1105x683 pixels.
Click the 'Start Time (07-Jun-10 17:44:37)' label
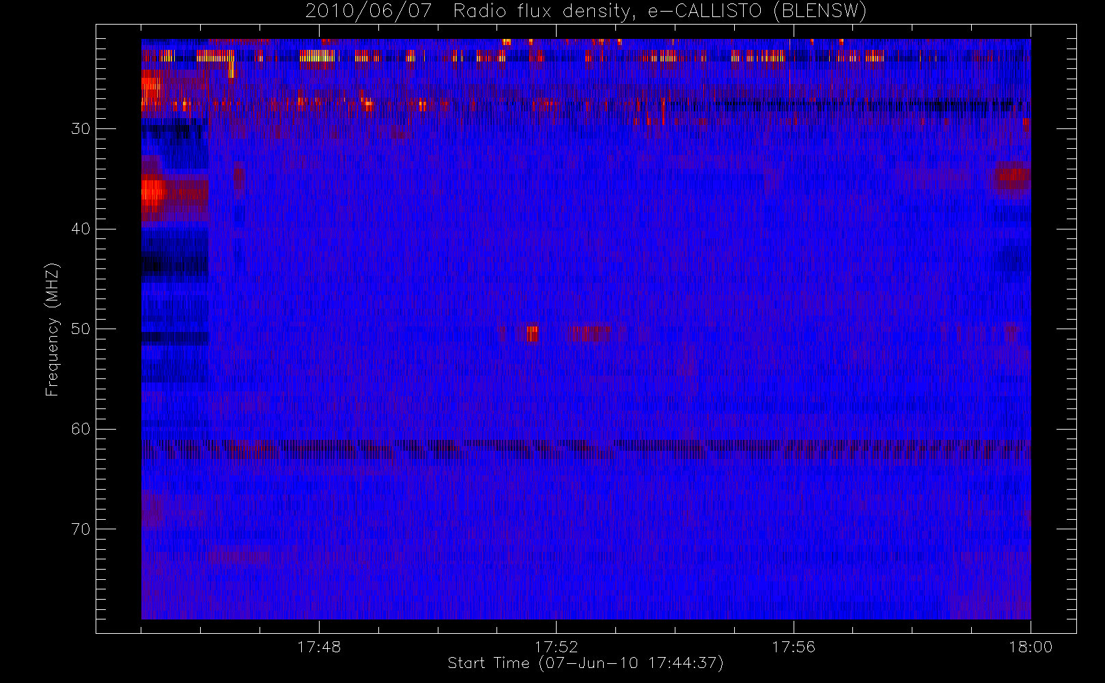(585, 663)
